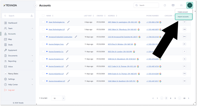The height and width of the screenshot is (106, 197).
Task: Check the Aurora Industries LLP row checkbox
Action: click(43, 73)
